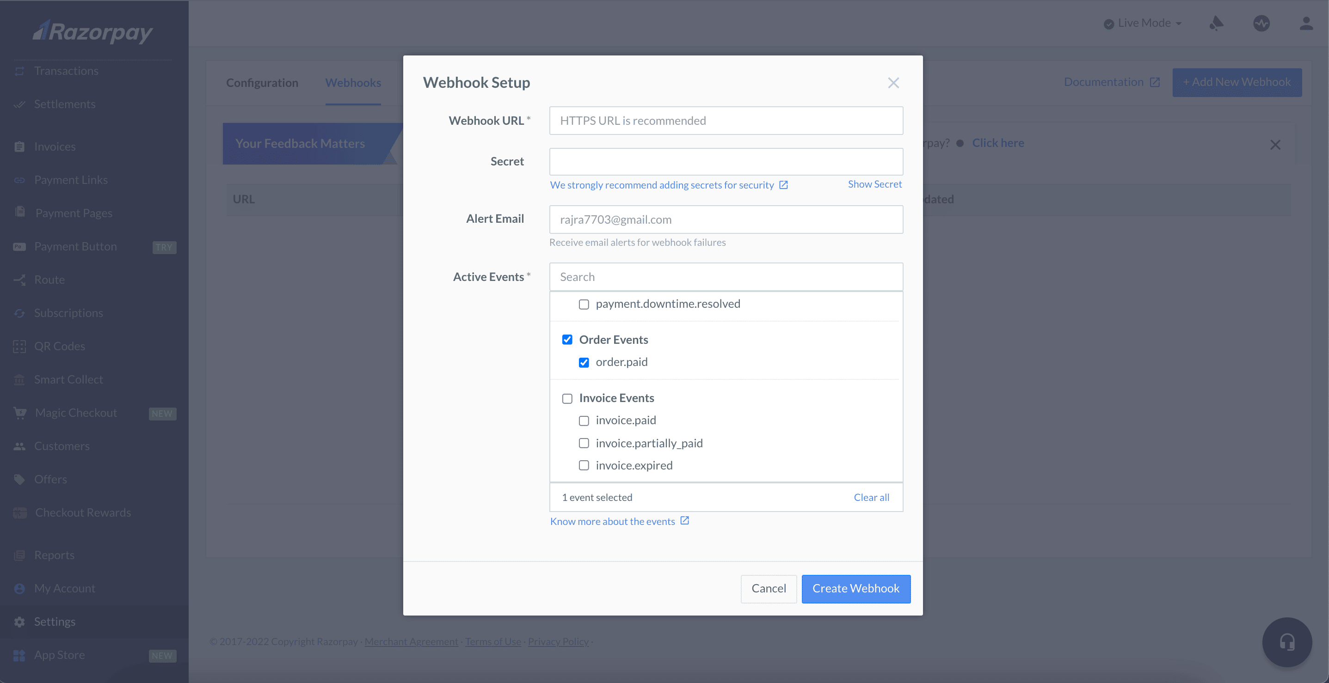This screenshot has height=683, width=1329.
Task: Click the activity pulse icon in header
Action: (1261, 23)
